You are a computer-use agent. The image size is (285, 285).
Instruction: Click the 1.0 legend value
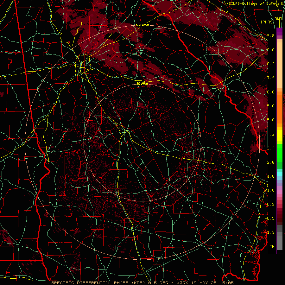271,190
